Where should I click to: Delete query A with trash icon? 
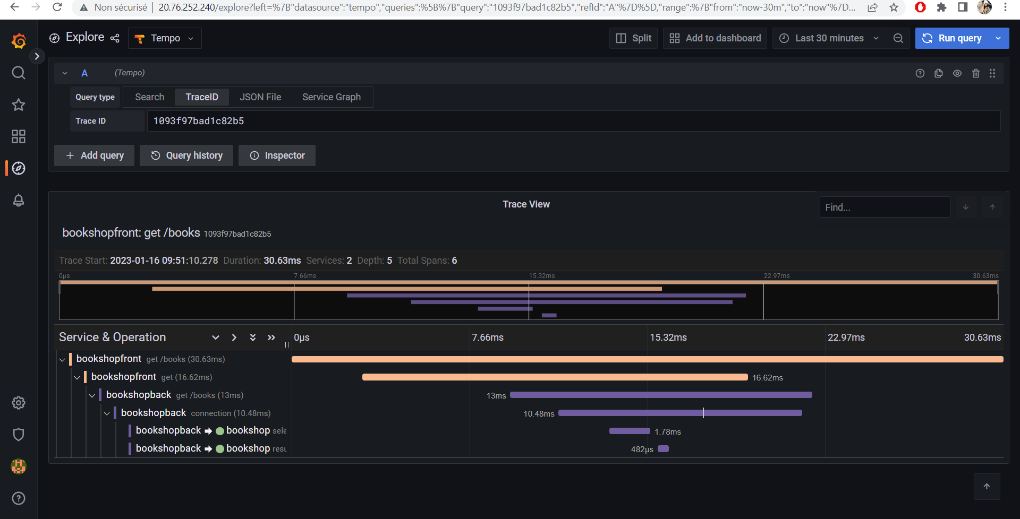[x=976, y=73]
